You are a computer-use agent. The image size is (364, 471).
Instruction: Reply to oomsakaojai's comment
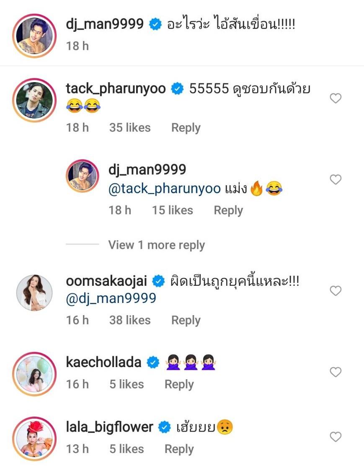[x=186, y=320]
